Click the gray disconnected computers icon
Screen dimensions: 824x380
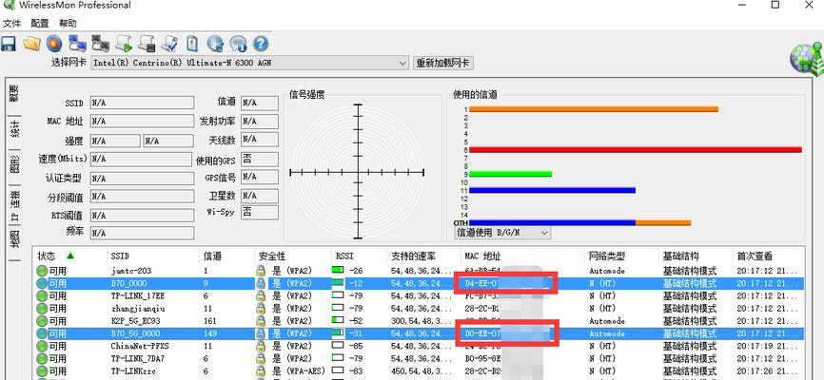tap(100, 43)
